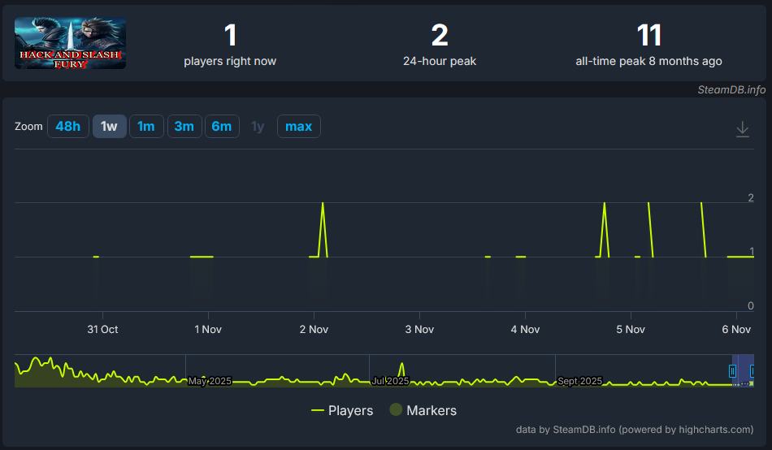The height and width of the screenshot is (450, 772).
Task: Click the May 2025 label in navigator
Action: pos(210,381)
